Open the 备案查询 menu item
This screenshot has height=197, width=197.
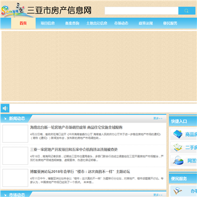click(72, 23)
